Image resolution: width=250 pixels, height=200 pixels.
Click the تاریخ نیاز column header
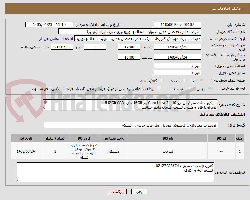26,138
